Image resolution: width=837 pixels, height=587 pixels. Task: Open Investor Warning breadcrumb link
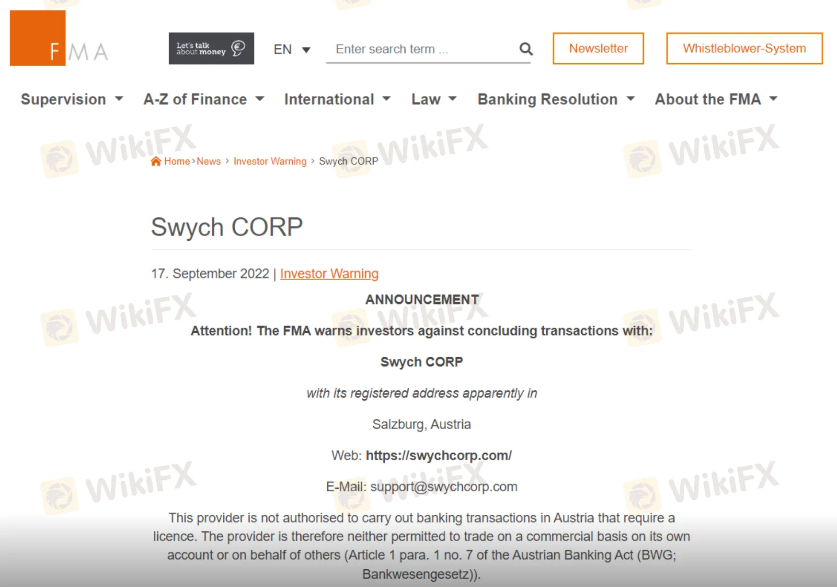coord(270,161)
